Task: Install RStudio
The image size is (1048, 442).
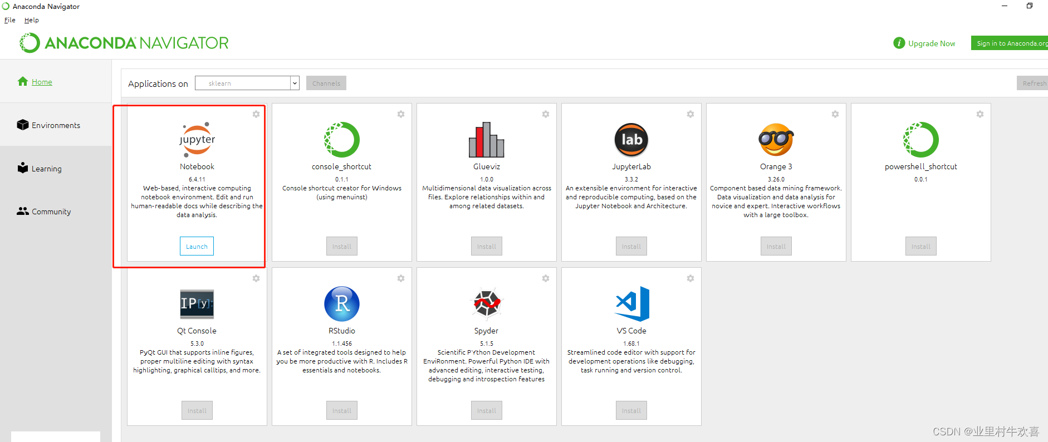Action: coord(342,410)
